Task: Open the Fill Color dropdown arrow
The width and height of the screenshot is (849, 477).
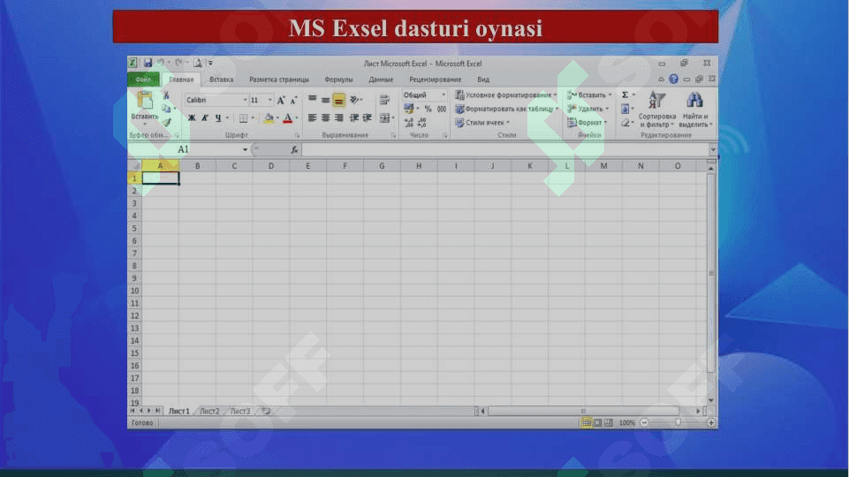Action: (x=277, y=117)
